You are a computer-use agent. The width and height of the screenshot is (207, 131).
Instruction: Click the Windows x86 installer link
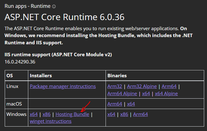(x=46, y=114)
